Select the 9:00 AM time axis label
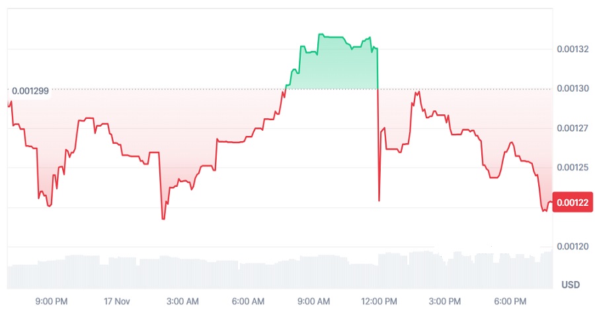595x330 pixels. 314,302
